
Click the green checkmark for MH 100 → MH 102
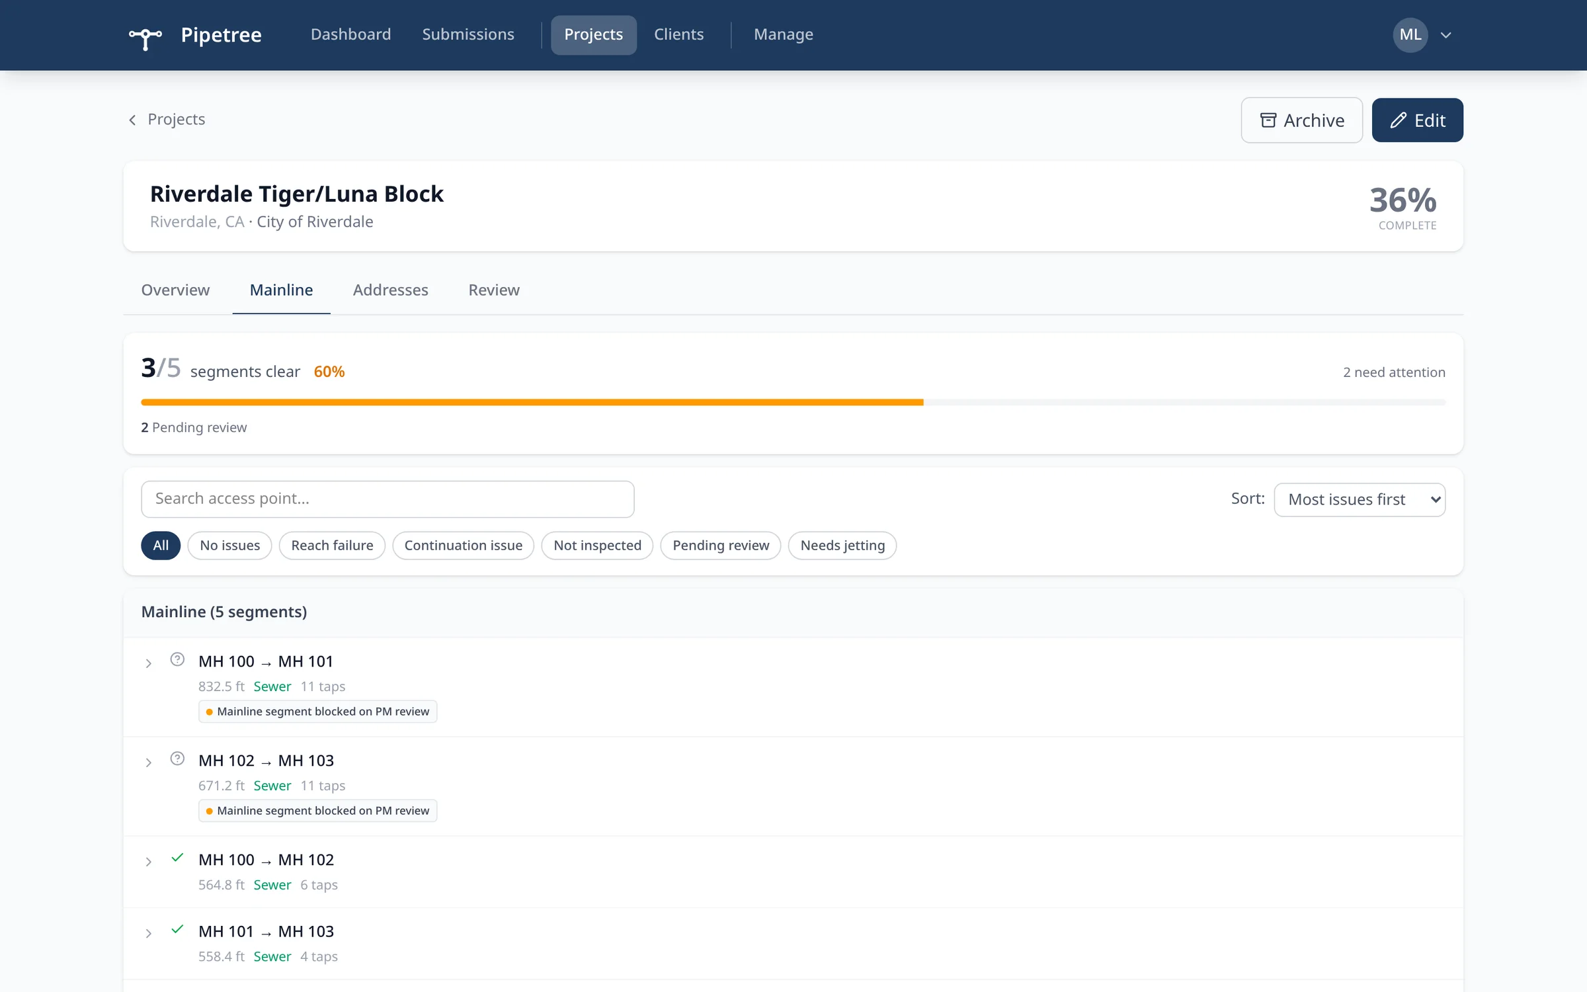[177, 858]
